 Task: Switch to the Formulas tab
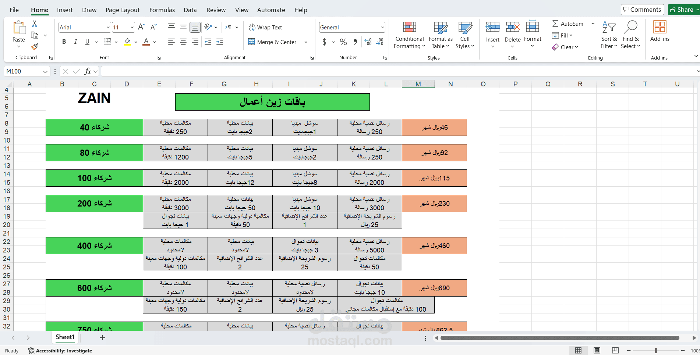click(x=162, y=10)
